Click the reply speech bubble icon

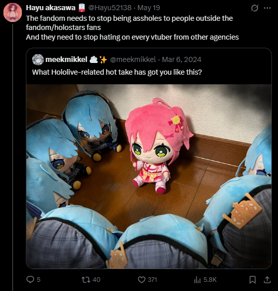(30, 279)
